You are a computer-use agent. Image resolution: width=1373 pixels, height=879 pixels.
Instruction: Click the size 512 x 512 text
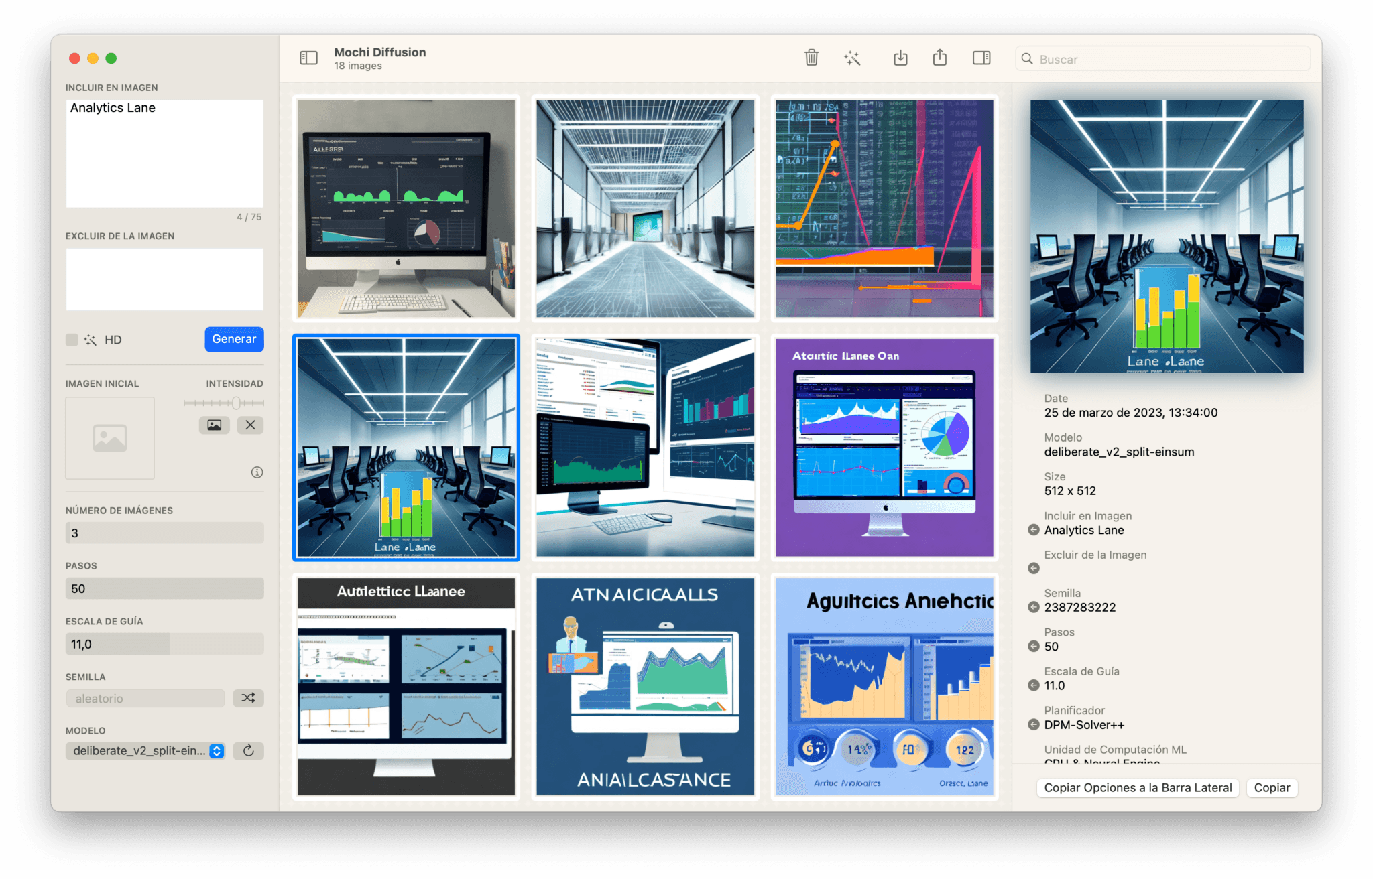tap(1070, 490)
